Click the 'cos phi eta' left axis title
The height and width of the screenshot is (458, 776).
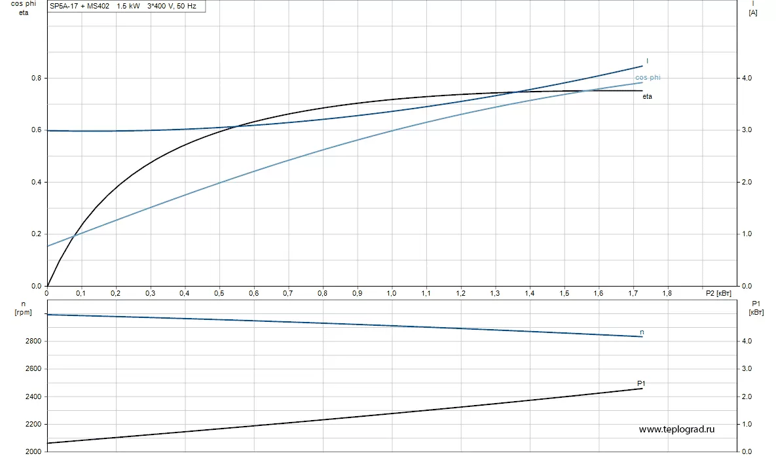click(24, 8)
